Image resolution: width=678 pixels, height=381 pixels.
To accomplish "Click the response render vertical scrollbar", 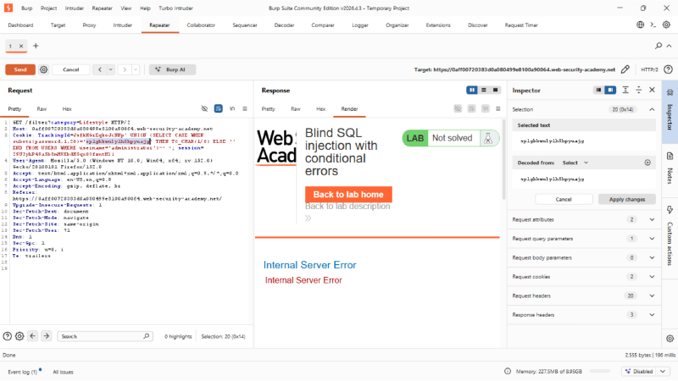I will click(x=503, y=160).
